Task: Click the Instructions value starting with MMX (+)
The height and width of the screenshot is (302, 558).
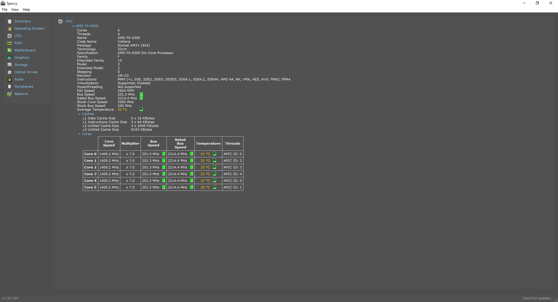Action: pyautogui.click(x=204, y=79)
